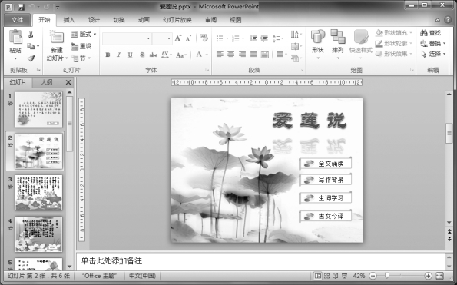Toggle Strikethrough formatting
This screenshot has width=457, height=285.
[153, 55]
